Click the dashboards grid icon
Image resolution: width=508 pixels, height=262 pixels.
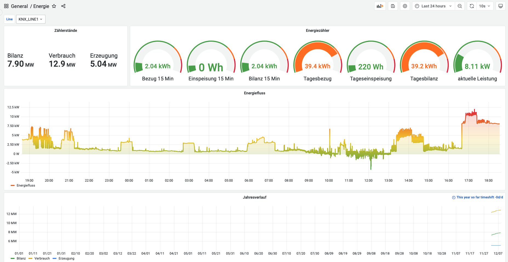pos(6,6)
